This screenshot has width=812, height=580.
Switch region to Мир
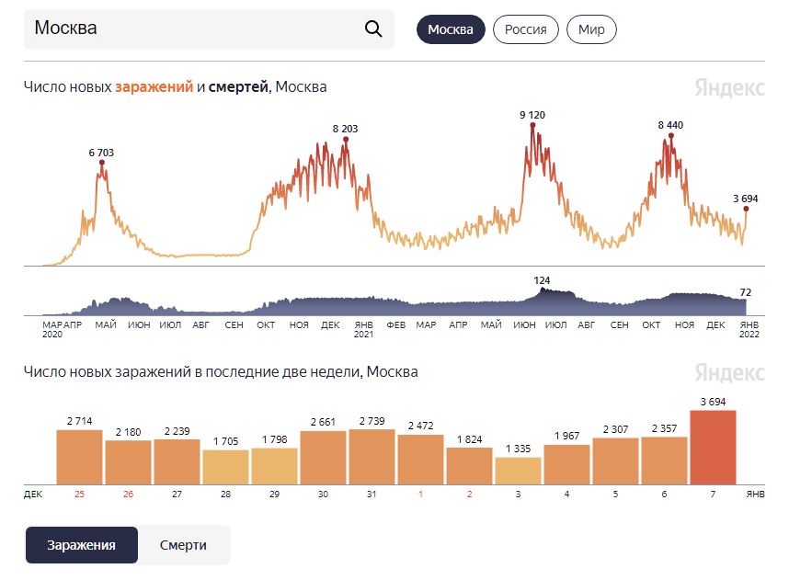(x=591, y=29)
